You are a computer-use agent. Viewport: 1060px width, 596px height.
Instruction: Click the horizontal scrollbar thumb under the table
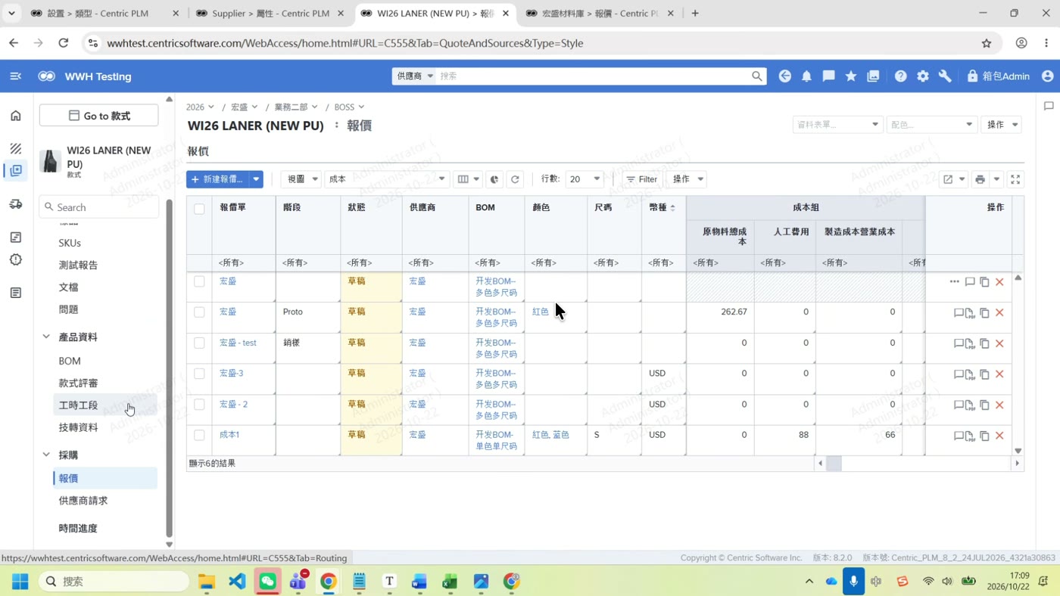tap(834, 463)
